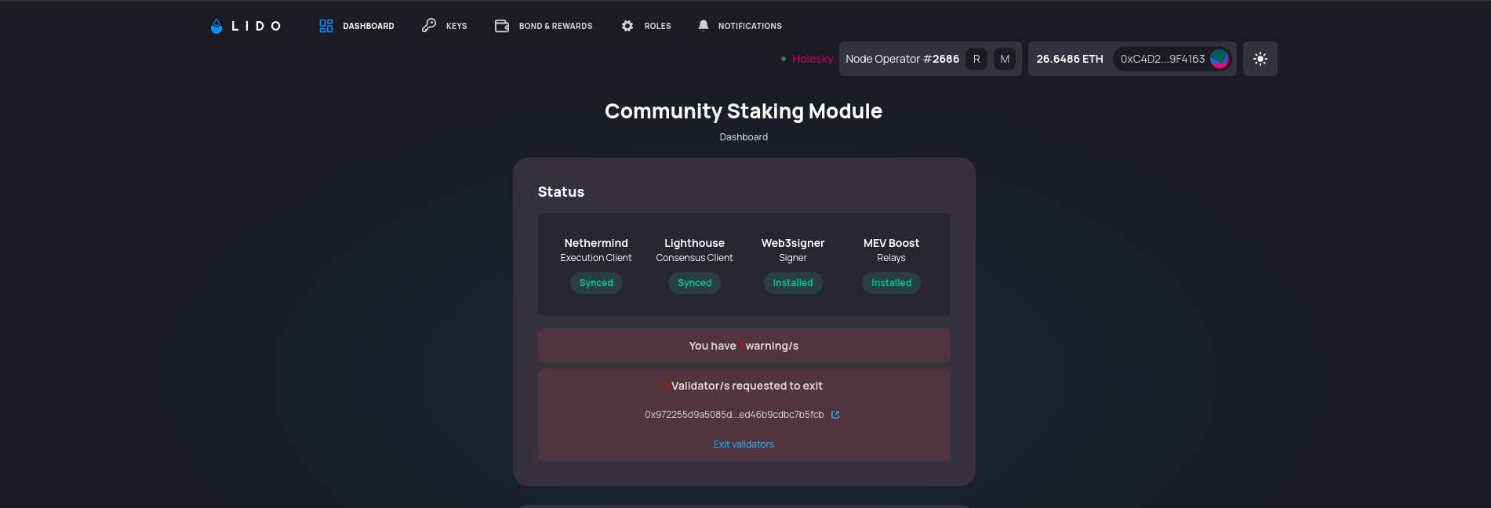
Task: Click the Dashboard grid icon
Action: tap(326, 26)
